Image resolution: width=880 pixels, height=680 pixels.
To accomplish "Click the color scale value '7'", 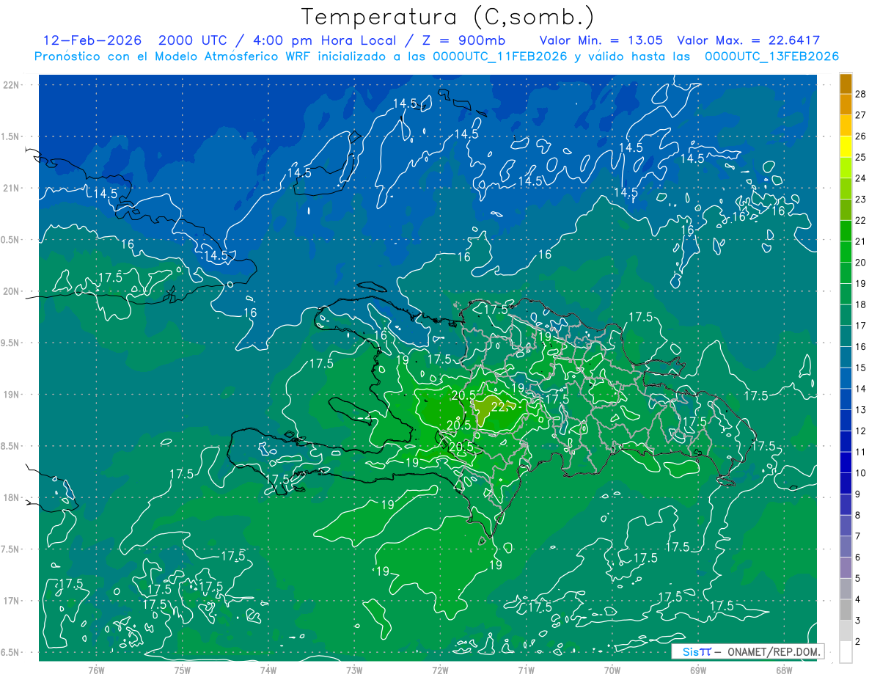I will point(859,537).
